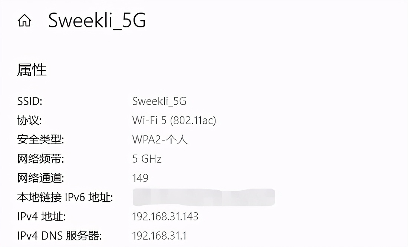The height and width of the screenshot is (247, 408).
Task: Select the Wi-Fi 5 (802.11ac) value
Action: (x=174, y=120)
